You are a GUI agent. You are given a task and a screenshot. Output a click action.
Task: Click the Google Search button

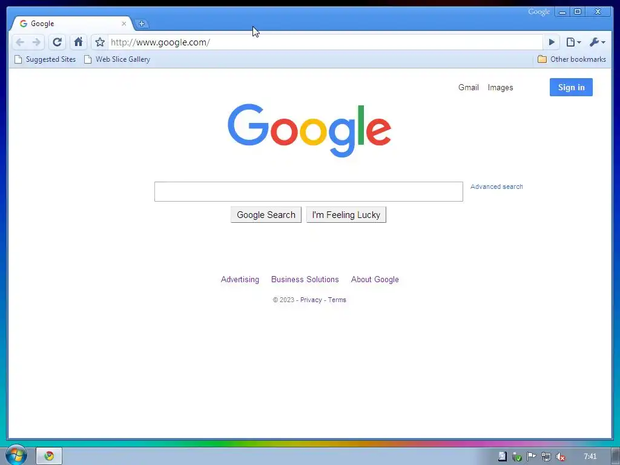coord(266,215)
